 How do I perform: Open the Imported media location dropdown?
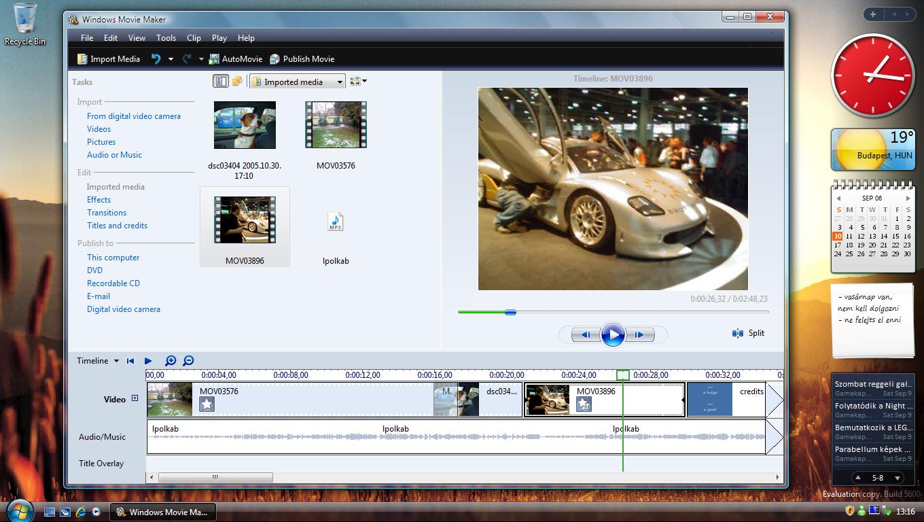pyautogui.click(x=298, y=82)
